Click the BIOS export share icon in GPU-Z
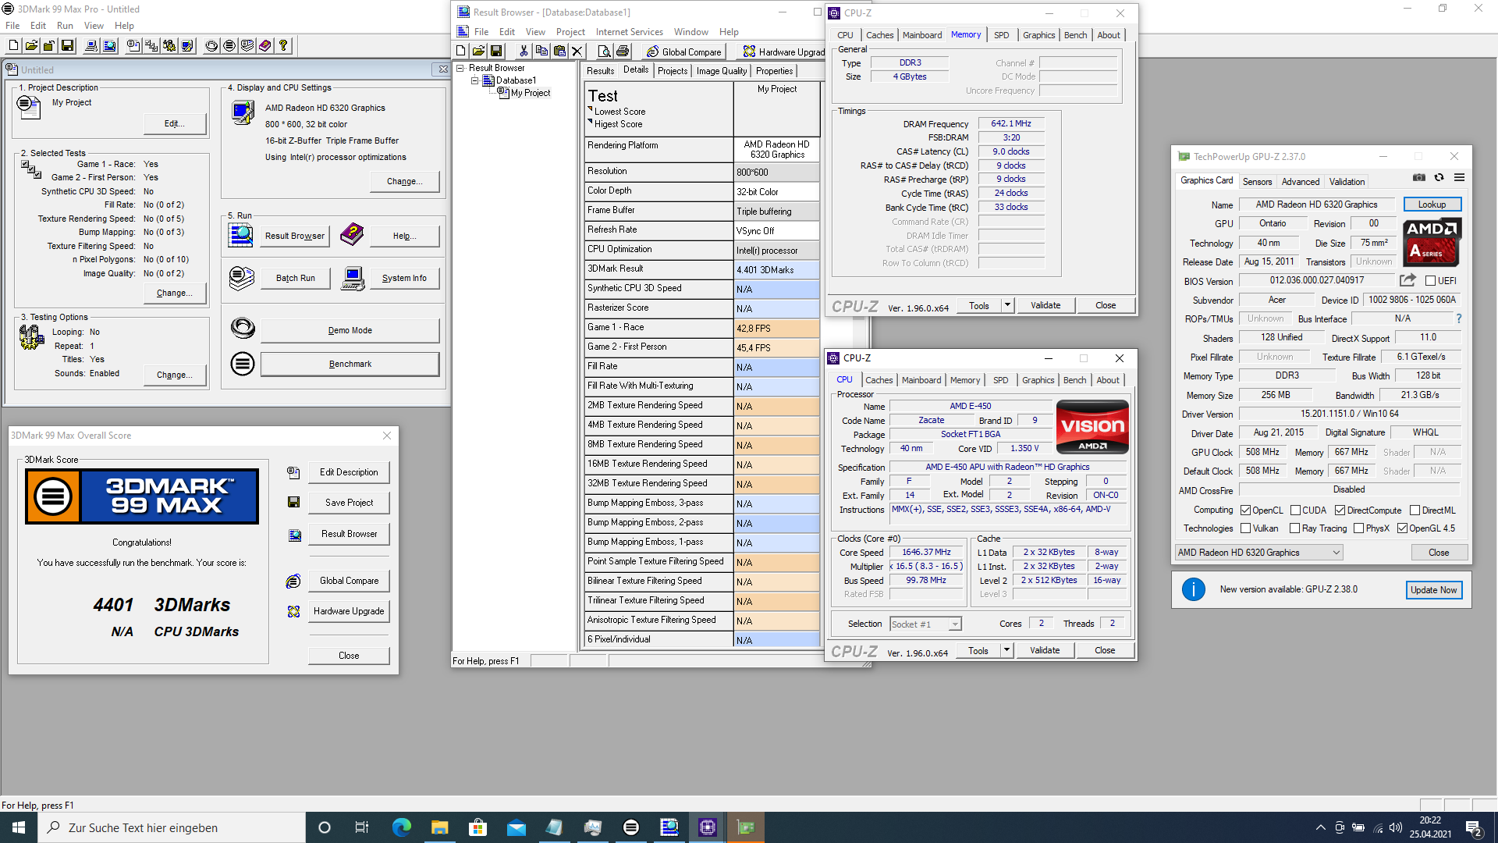This screenshot has width=1498, height=843. (1407, 280)
